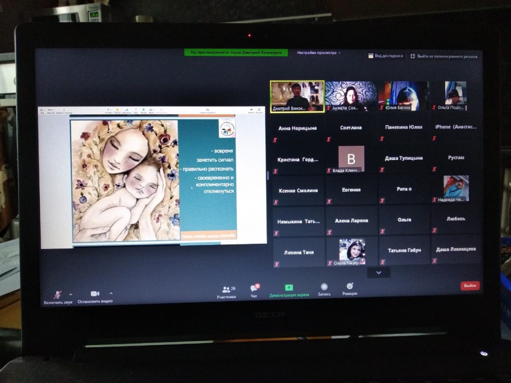This screenshot has width=511, height=383.
Task: Expand video options arrow beside camera
Action: click(111, 293)
